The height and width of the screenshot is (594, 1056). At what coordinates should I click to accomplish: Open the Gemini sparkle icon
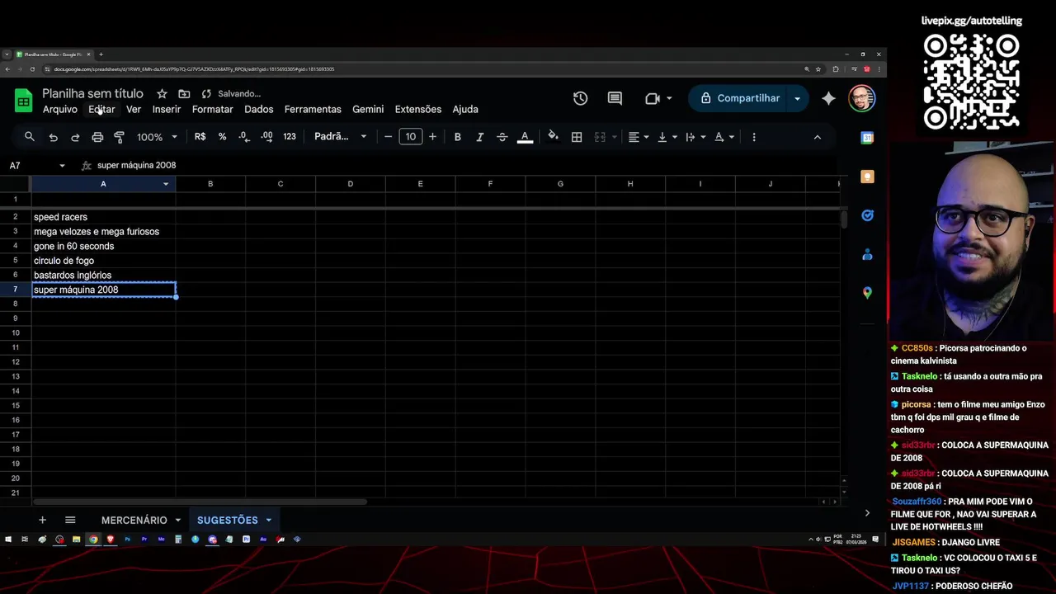828,98
